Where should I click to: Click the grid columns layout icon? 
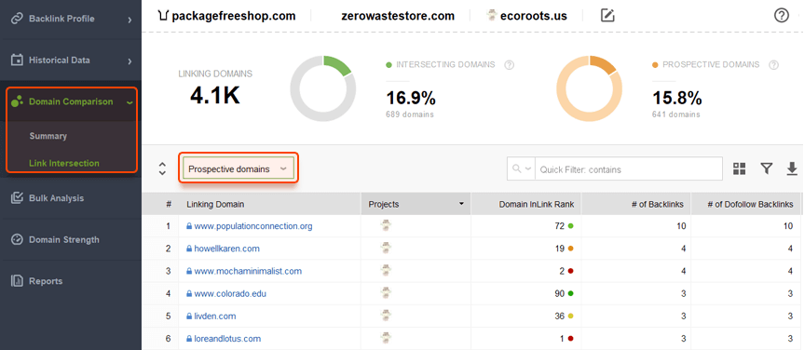coord(740,168)
